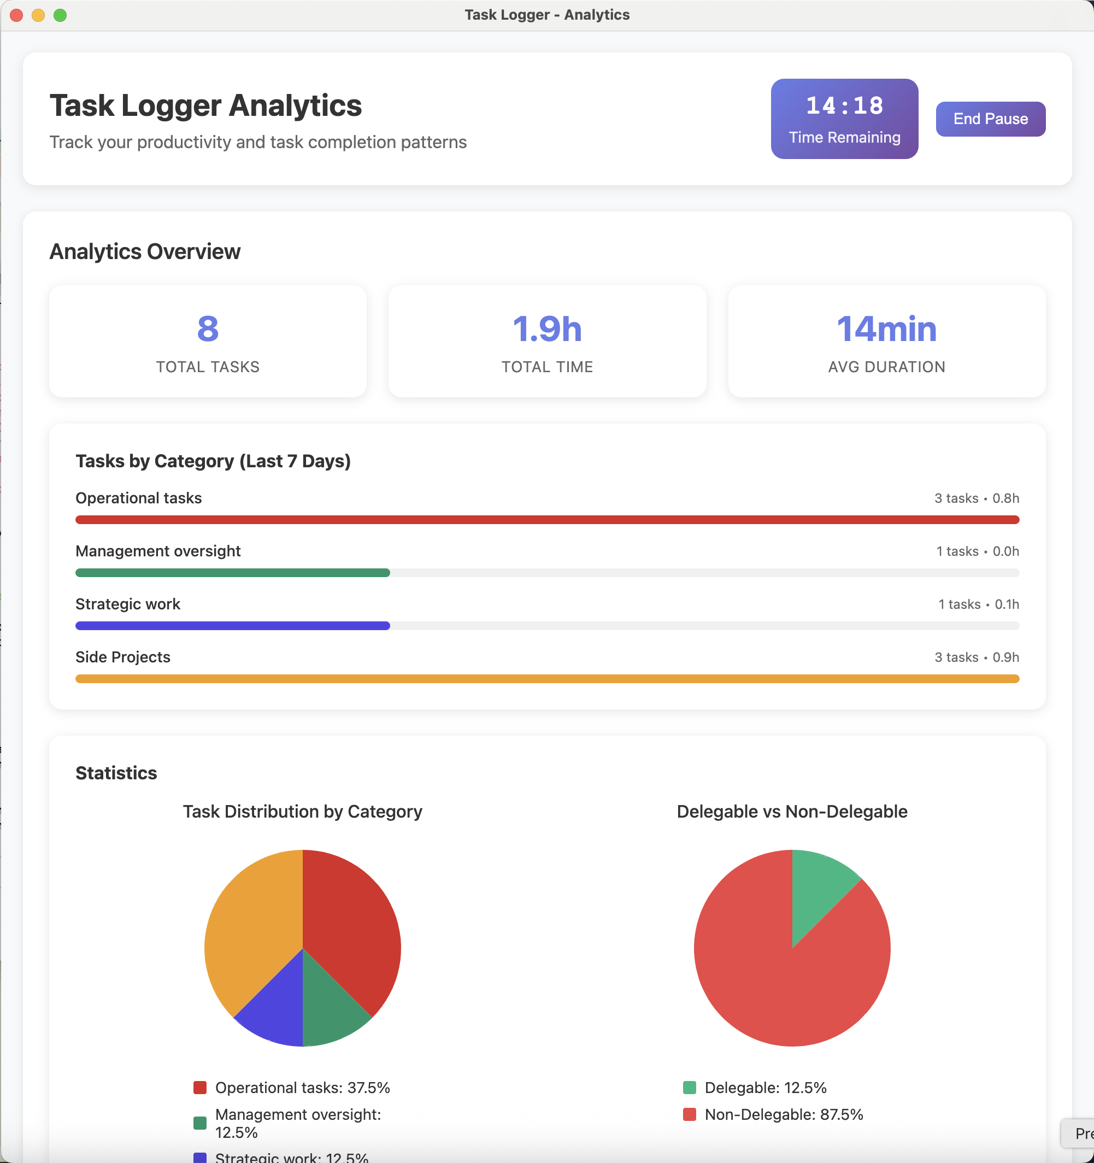1094x1163 pixels.
Task: Click the 14min Avg Duration card
Action: coord(886,341)
